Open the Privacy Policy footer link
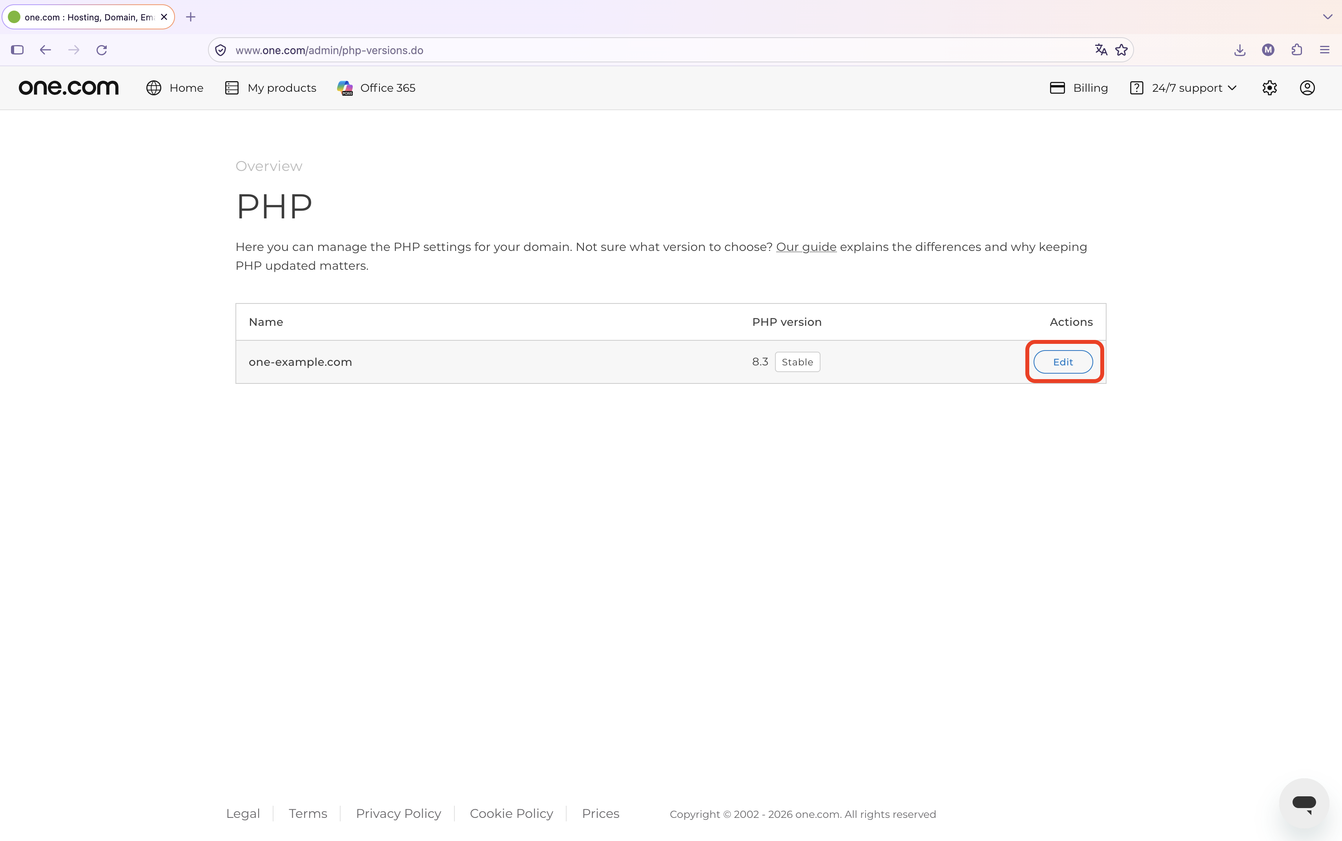This screenshot has height=841, width=1342. 399,814
